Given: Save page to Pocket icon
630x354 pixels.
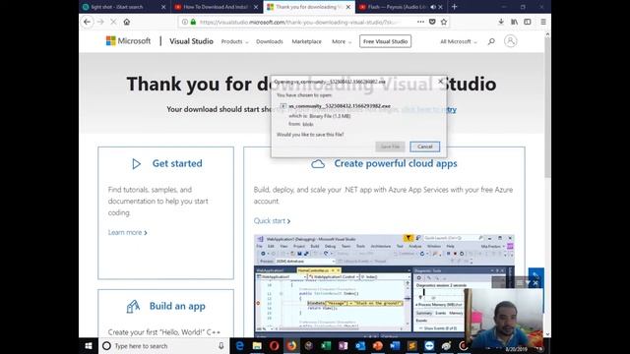Looking at the screenshot, I should (432, 22).
